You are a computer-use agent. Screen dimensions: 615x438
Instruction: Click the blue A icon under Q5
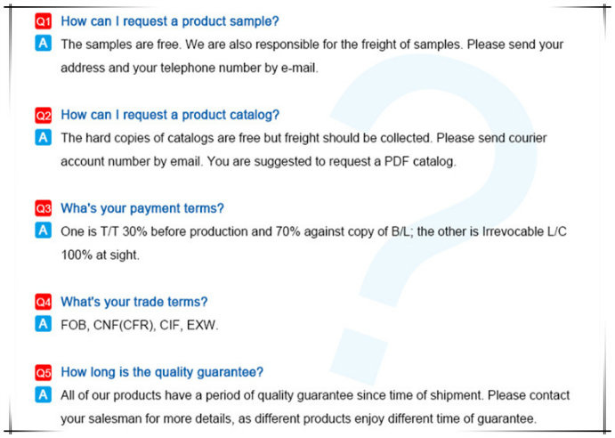click(43, 394)
